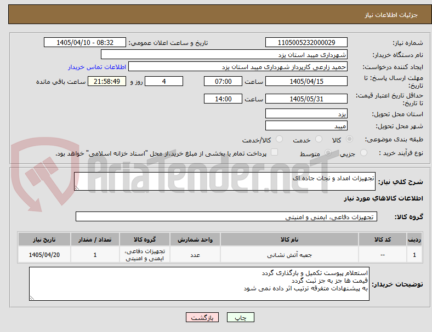Click the شرح کلی نیاز text area
The image size is (432, 332).
pos(225,181)
